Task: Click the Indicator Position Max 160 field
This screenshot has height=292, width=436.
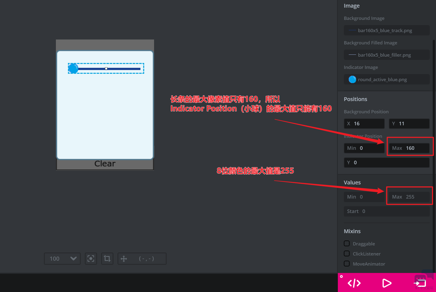Action: click(x=409, y=148)
